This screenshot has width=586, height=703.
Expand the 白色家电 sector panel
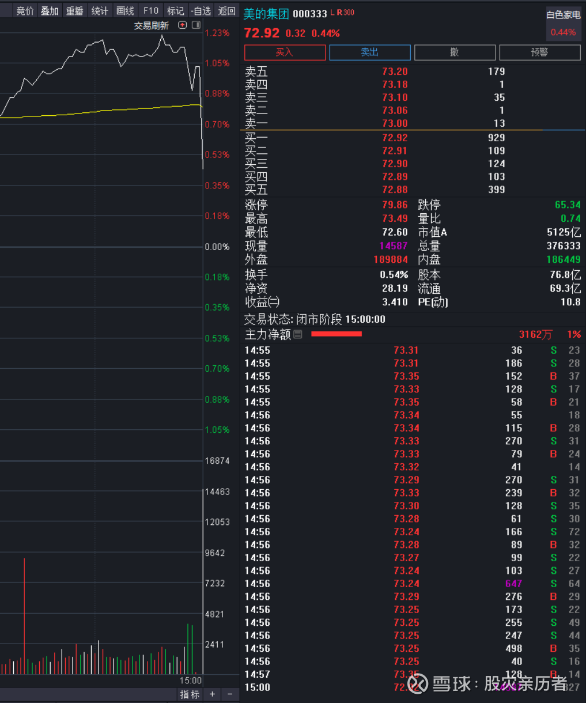tap(563, 15)
